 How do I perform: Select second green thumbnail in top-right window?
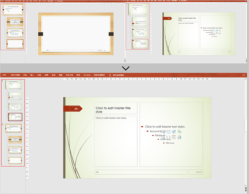coord(140,22)
